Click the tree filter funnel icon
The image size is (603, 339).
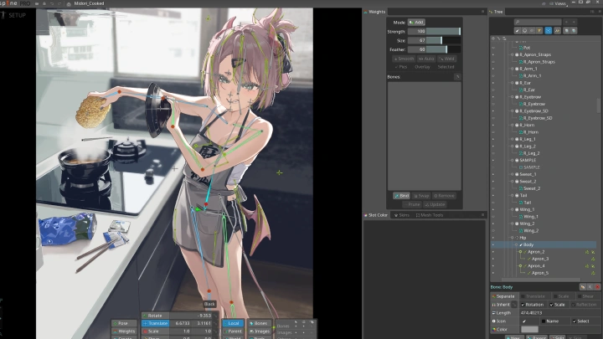[539, 31]
